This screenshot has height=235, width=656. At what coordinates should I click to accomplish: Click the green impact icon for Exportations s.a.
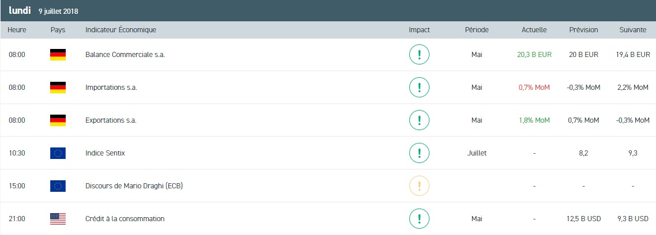(x=419, y=120)
